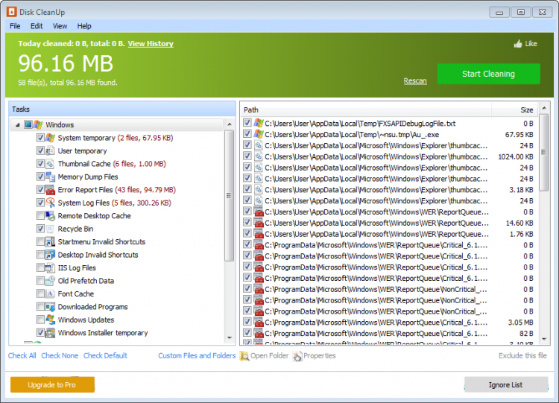
Task: Click the Old Prefetch Data clock icon
Action: click(50, 281)
